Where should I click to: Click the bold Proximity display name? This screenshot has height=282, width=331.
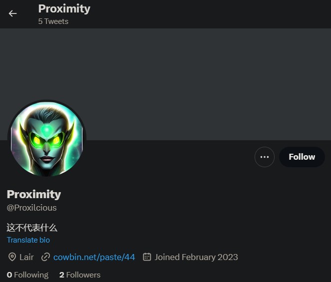point(34,194)
